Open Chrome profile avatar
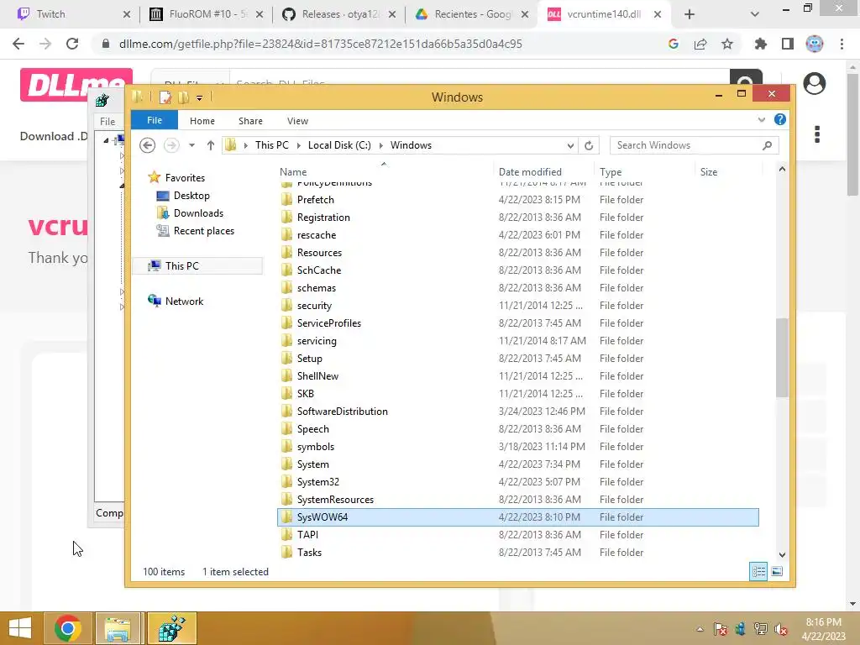Image resolution: width=860 pixels, height=645 pixels. tap(815, 44)
